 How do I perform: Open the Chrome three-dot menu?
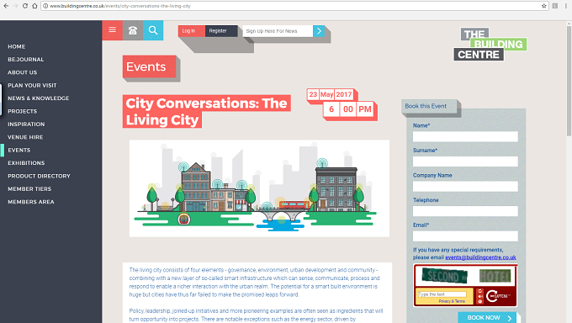coord(566,6)
